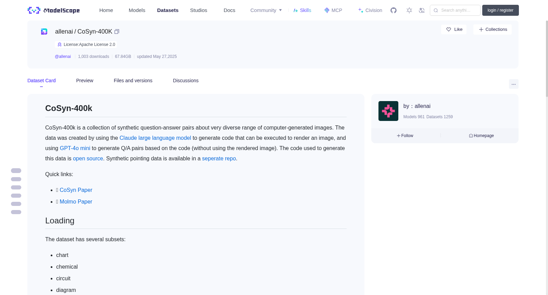This screenshot has height=295, width=548.
Task: Visit the allenai Homepage
Action: [481, 136]
